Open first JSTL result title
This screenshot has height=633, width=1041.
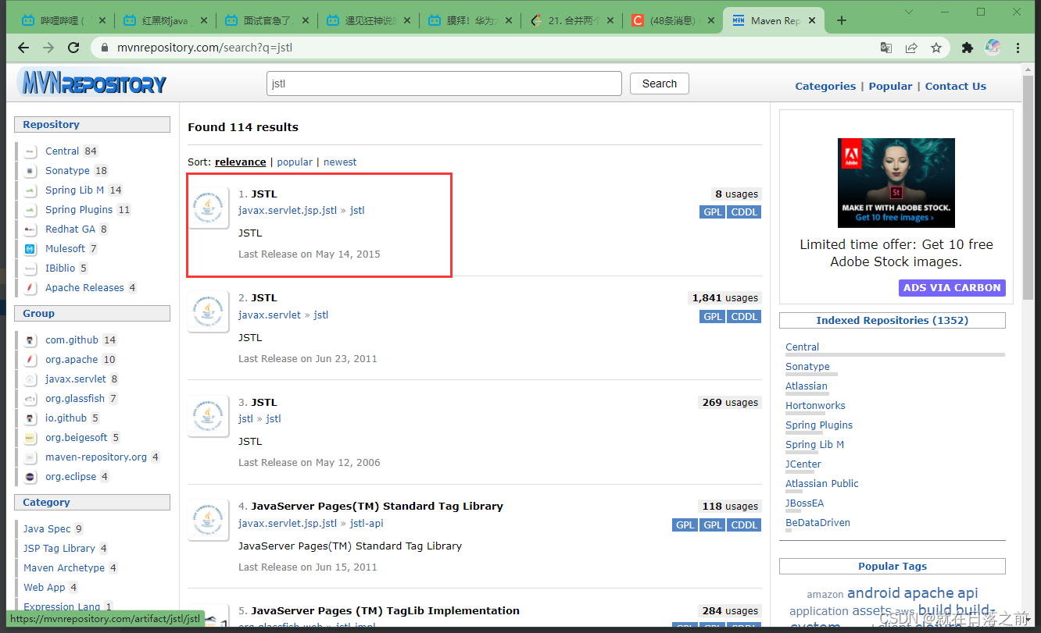pos(264,194)
